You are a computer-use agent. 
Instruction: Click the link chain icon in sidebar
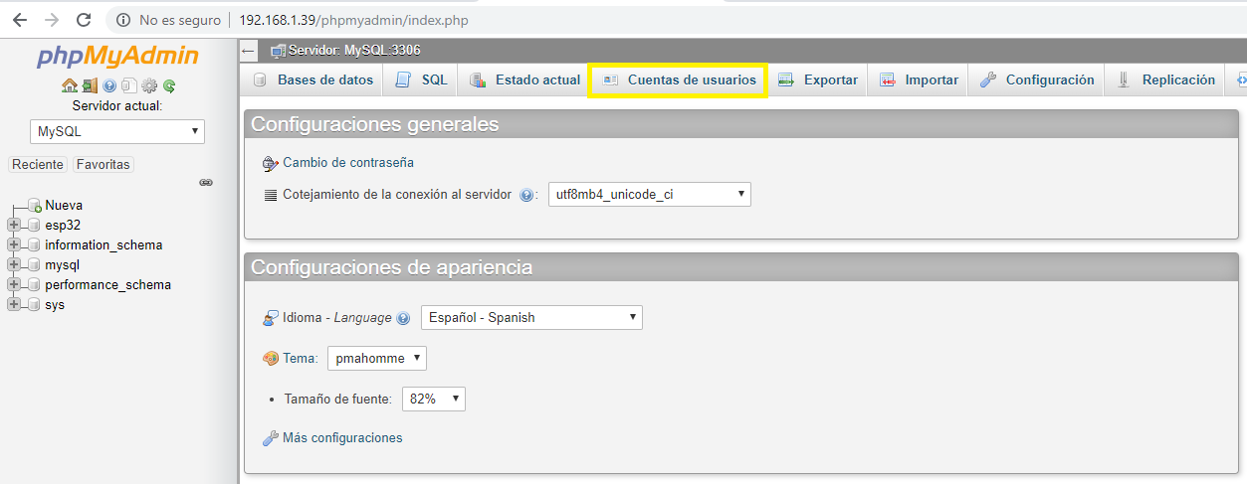pos(206,183)
